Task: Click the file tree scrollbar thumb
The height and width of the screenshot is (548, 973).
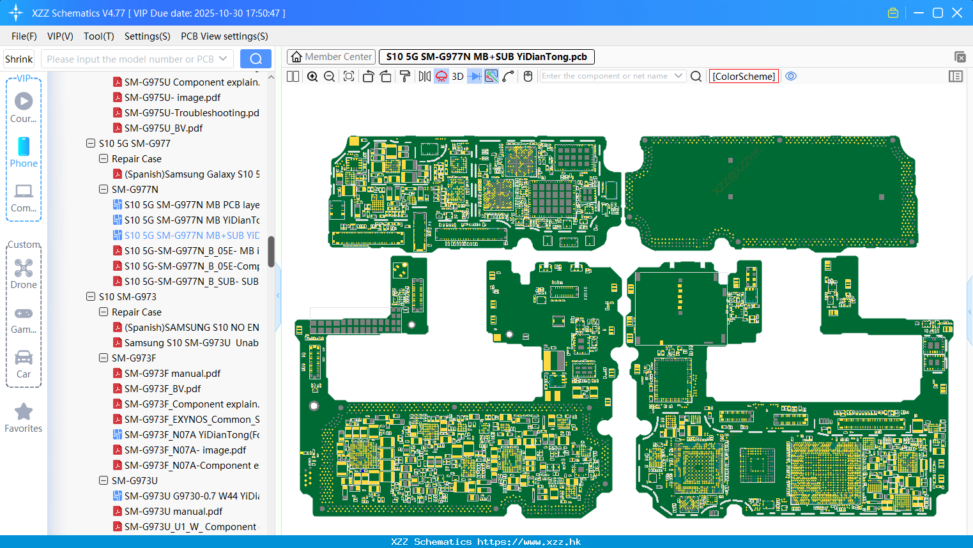Action: tap(271, 252)
